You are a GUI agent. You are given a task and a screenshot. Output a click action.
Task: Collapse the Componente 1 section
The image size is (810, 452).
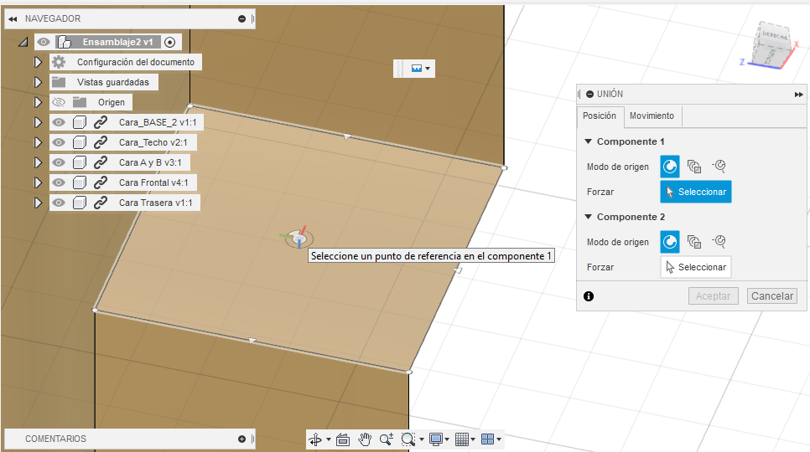point(588,141)
